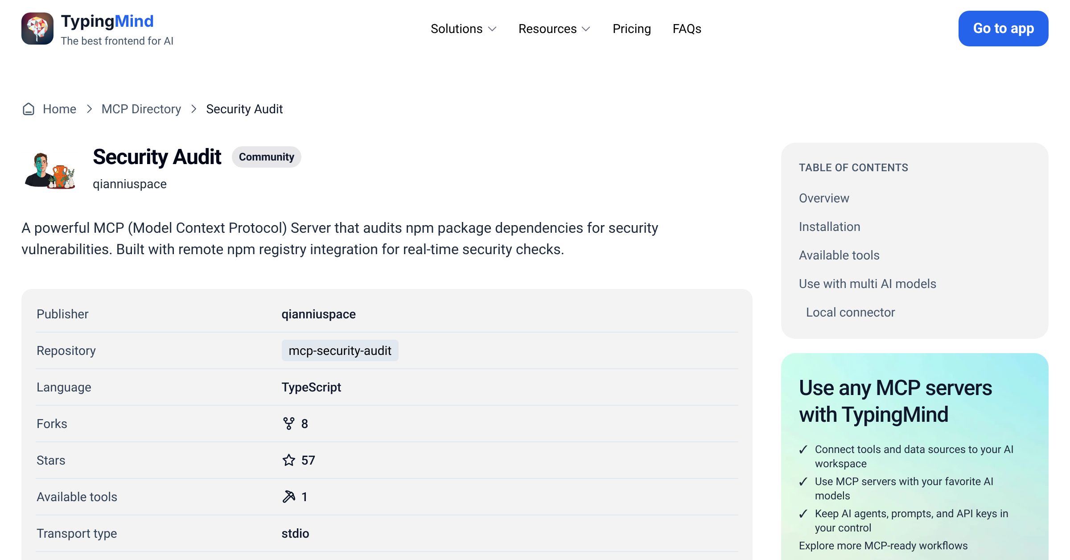
Task: Click Use any MCP servers with TypingMind heading
Action: click(895, 401)
